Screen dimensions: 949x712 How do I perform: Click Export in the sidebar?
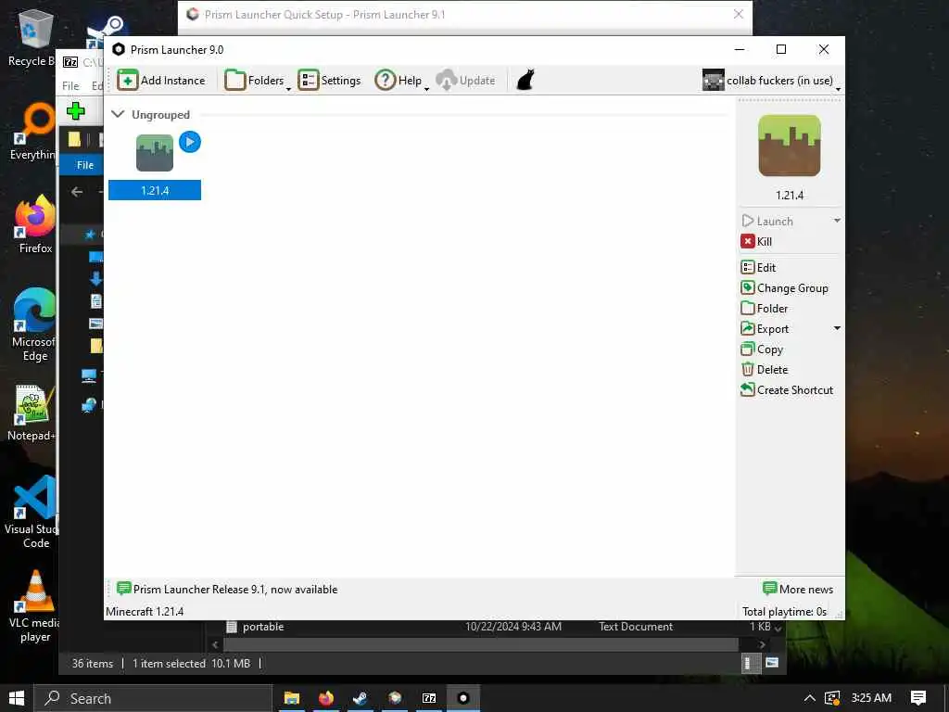click(x=765, y=329)
